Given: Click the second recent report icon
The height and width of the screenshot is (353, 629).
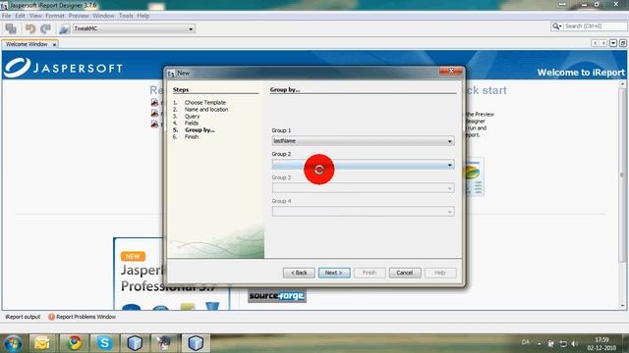Looking at the screenshot, I should click(x=154, y=114).
